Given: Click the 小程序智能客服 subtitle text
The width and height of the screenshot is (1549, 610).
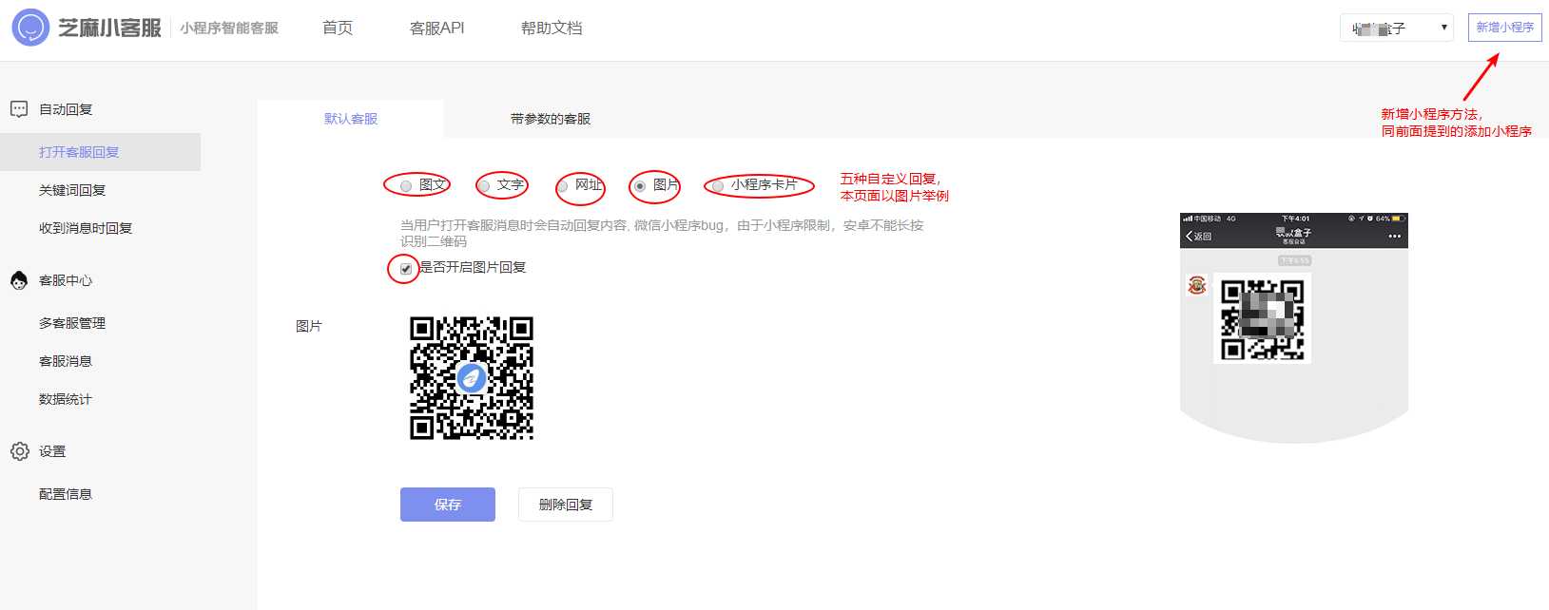Looking at the screenshot, I should (229, 29).
